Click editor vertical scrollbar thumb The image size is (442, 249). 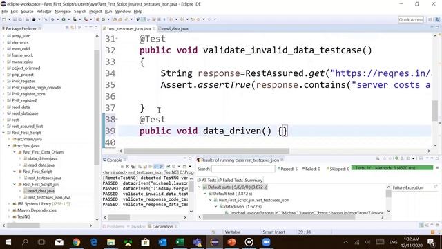click(435, 111)
